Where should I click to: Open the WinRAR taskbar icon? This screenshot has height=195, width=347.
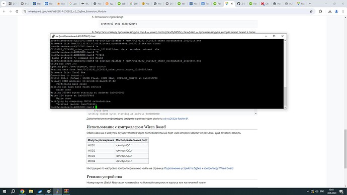pyautogui.click(x=66, y=191)
